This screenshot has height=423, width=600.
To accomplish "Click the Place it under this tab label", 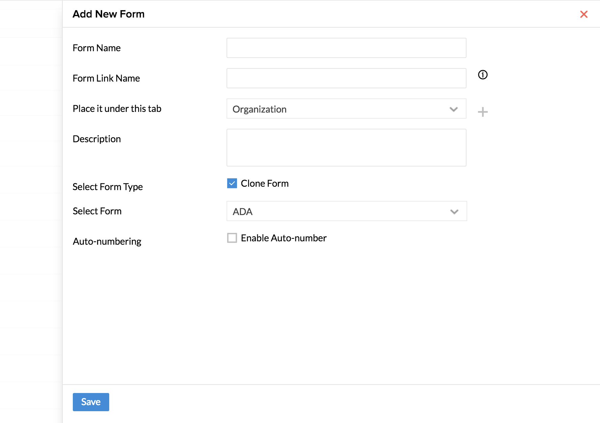I will tap(117, 109).
